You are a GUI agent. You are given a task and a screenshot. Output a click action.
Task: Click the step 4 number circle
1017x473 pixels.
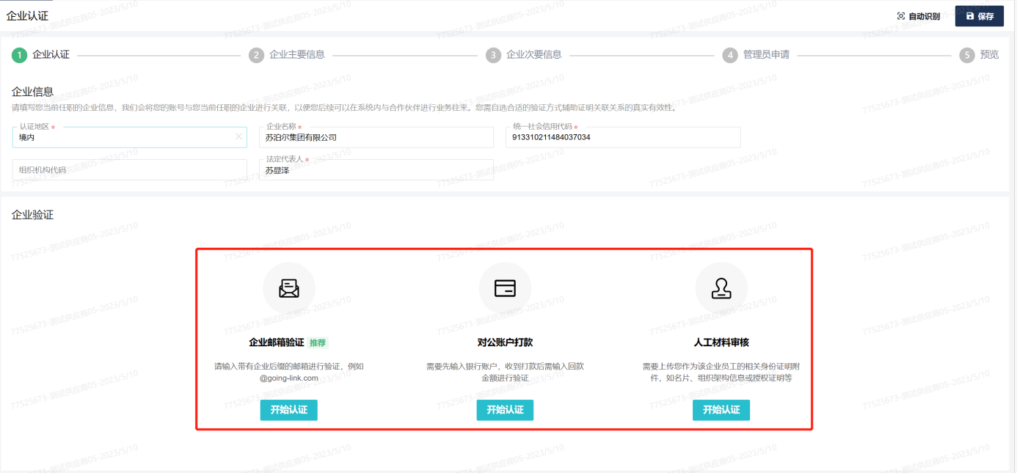tap(729, 55)
